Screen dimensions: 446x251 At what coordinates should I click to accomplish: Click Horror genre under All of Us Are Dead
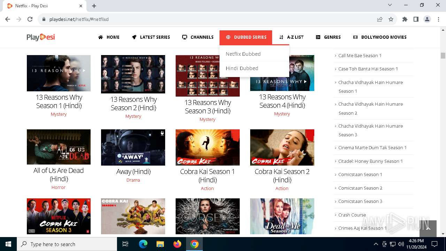click(59, 187)
